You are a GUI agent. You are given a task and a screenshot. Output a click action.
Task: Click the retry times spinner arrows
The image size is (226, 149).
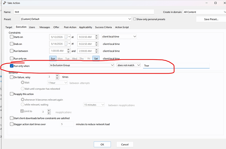(57, 77)
